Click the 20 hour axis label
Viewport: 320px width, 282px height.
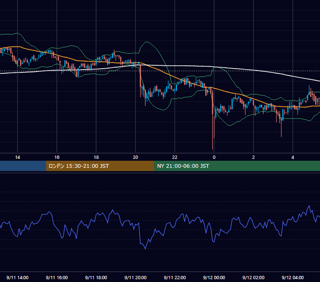[136, 157]
